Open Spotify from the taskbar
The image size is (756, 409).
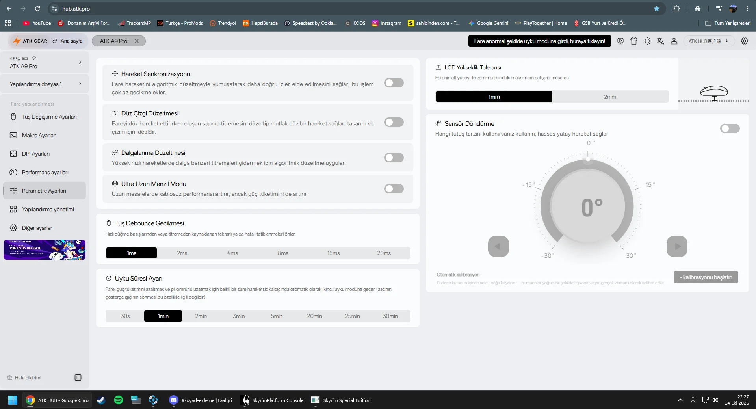pyautogui.click(x=118, y=400)
